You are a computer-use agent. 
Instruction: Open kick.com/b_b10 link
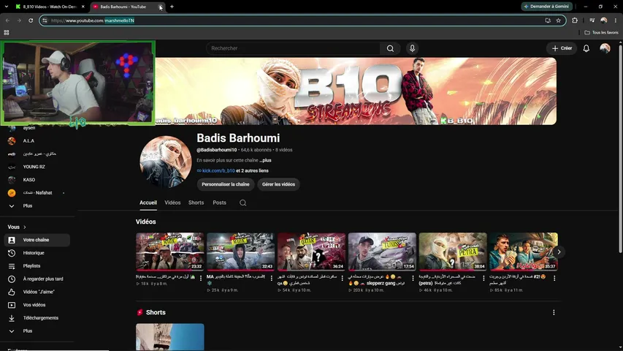click(x=218, y=170)
